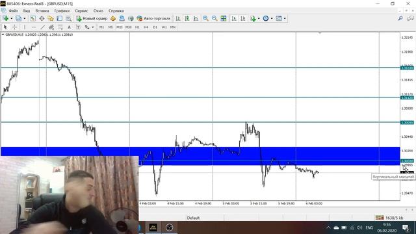Screen dimensions: 416x234
Task: Zoom out of the chart
Action: tap(214, 18)
